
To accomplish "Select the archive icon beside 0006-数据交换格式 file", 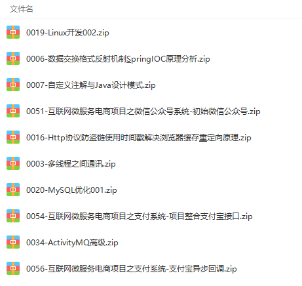I will [13, 58].
